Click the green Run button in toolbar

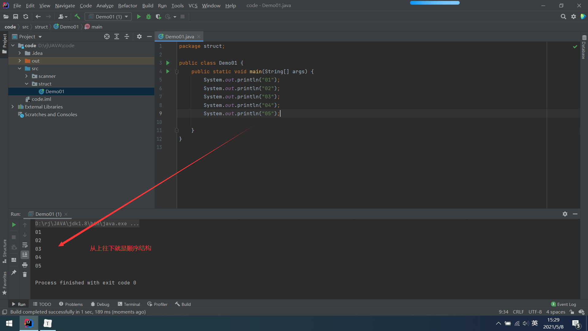[x=139, y=17]
